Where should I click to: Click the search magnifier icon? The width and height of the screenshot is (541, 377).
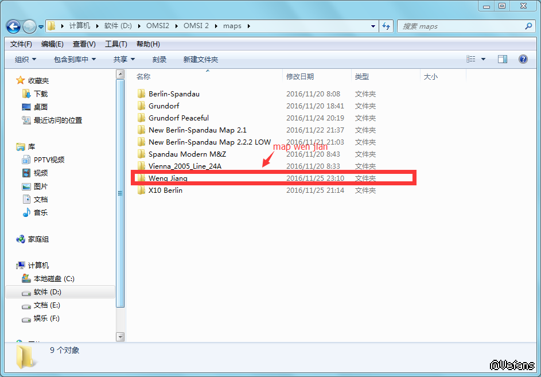click(x=528, y=26)
